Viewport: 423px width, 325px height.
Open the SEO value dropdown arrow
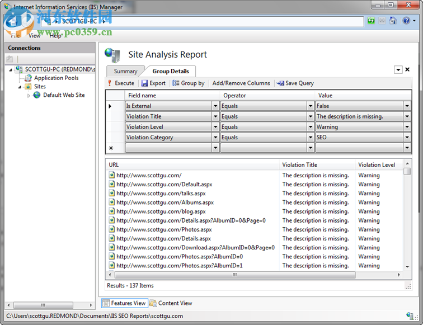(407, 138)
